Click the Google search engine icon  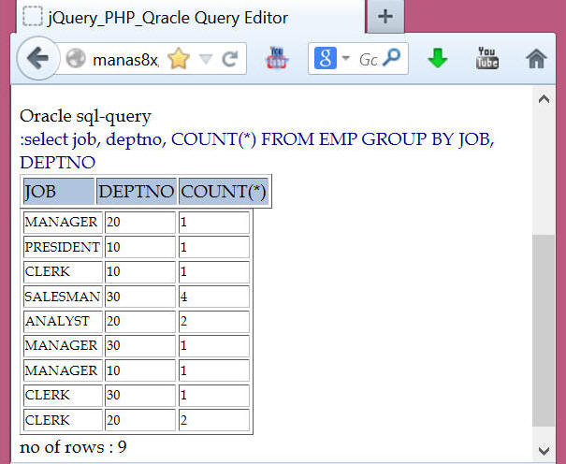pyautogui.click(x=326, y=58)
